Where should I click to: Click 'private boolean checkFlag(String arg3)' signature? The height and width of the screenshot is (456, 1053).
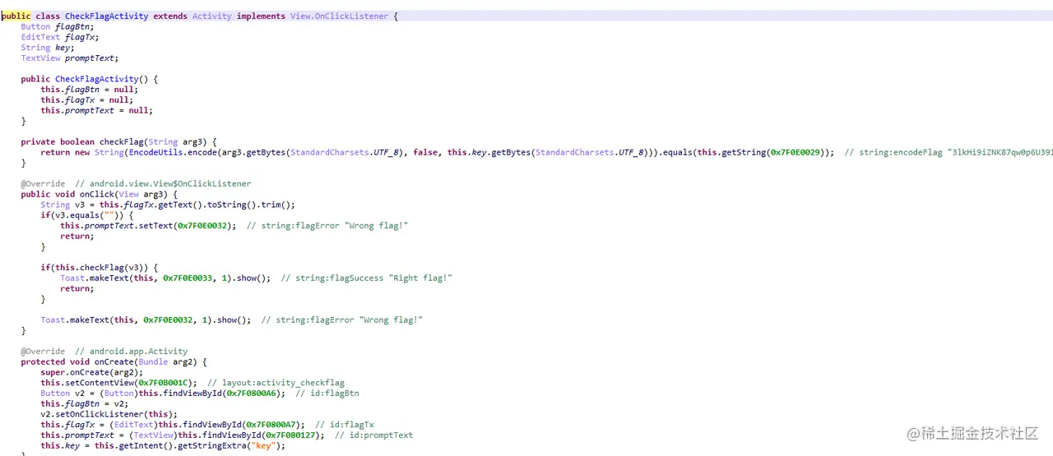tap(119, 142)
